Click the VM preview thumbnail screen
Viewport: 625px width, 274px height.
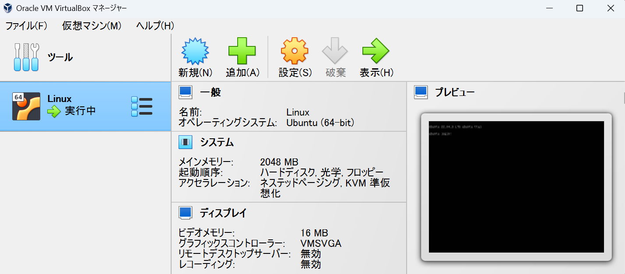point(516,187)
